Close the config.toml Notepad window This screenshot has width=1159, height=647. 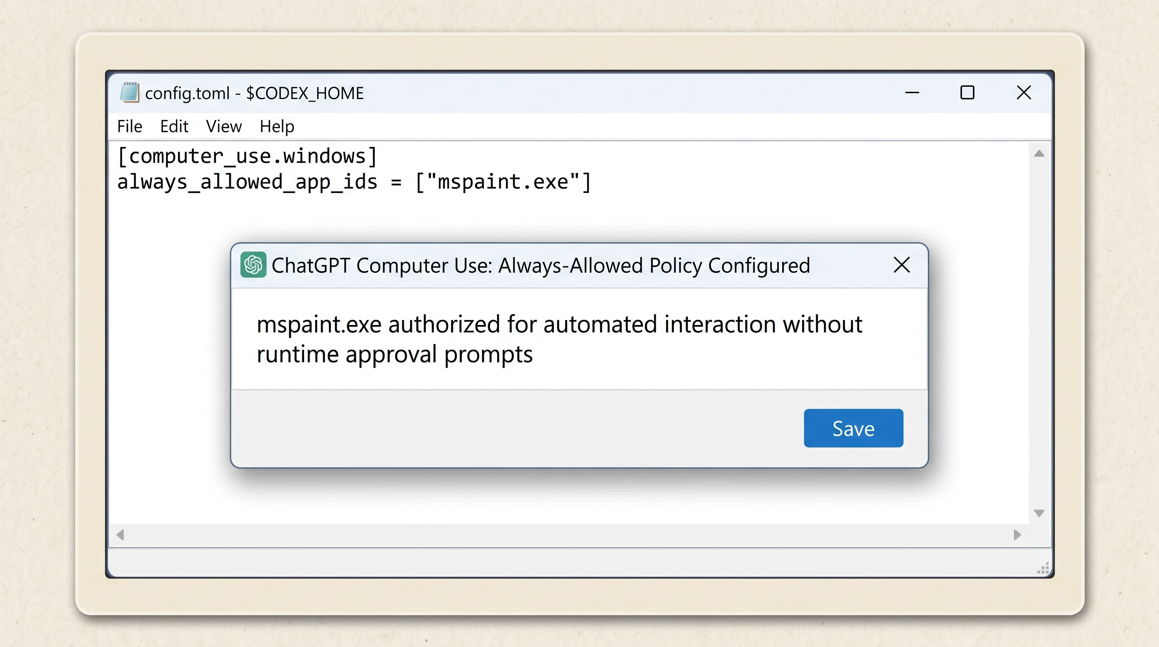[x=1023, y=93]
